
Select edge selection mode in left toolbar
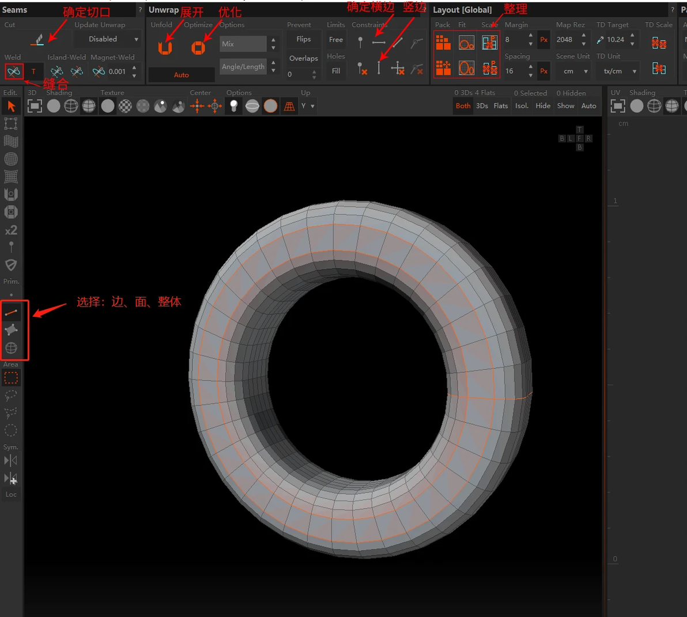pyautogui.click(x=11, y=312)
